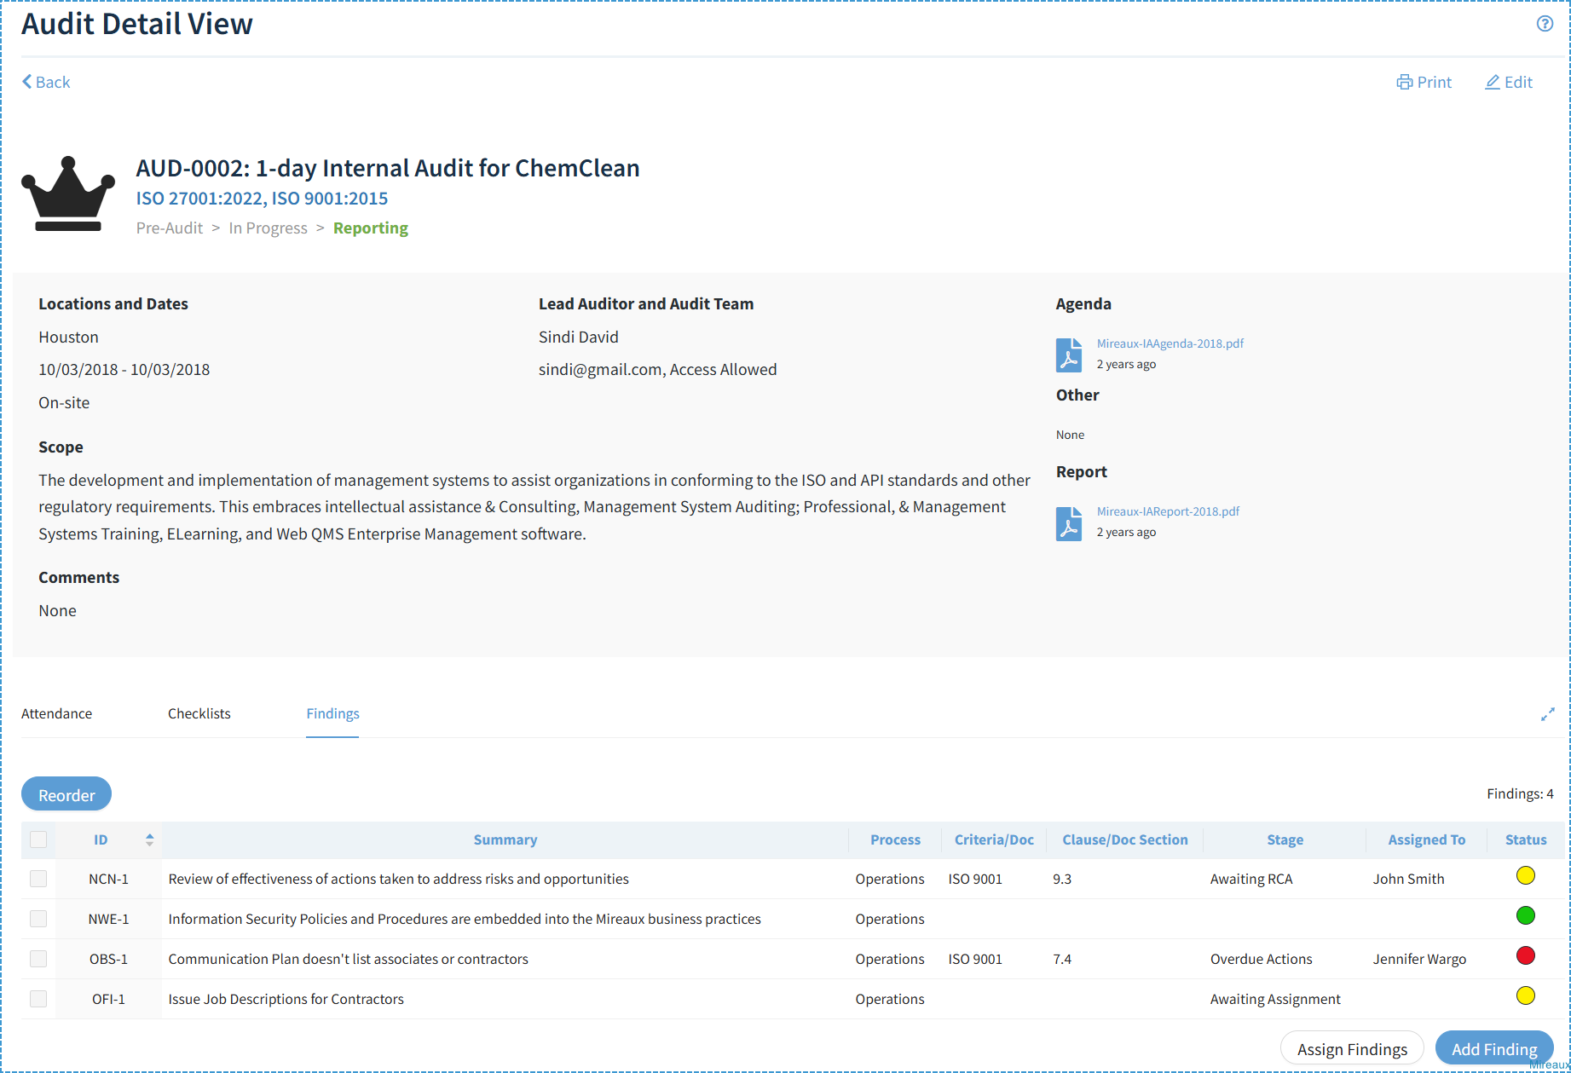Click the red status dot for OBS-1
Image resolution: width=1571 pixels, height=1073 pixels.
1526,955
